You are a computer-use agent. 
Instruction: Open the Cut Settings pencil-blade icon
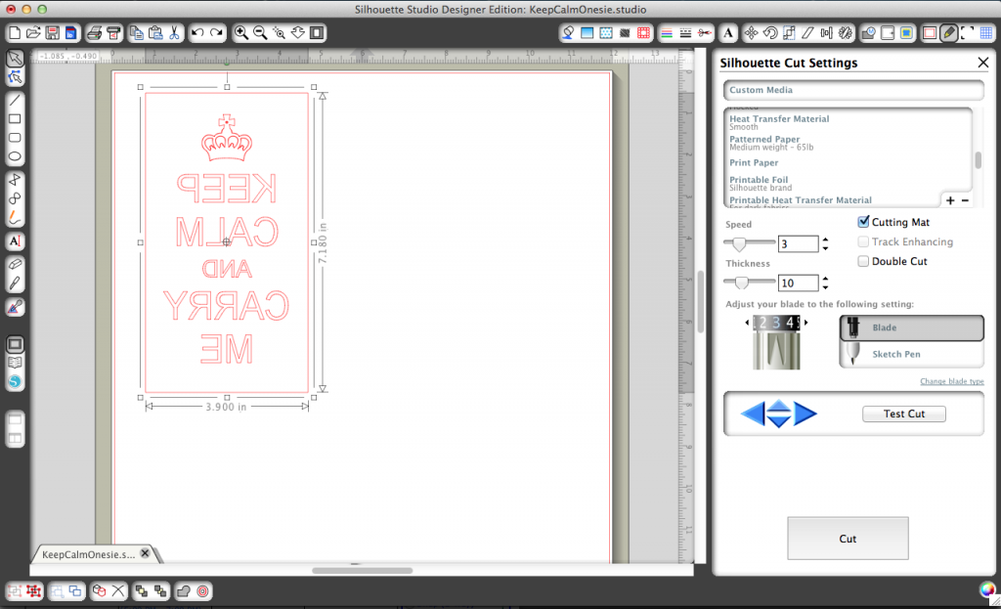948,32
